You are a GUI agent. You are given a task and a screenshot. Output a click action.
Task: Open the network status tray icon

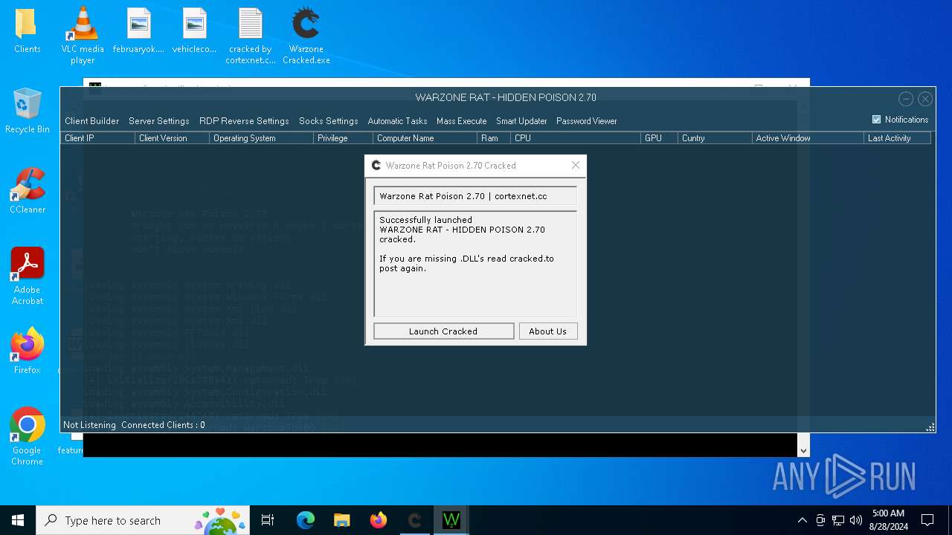[838, 520]
